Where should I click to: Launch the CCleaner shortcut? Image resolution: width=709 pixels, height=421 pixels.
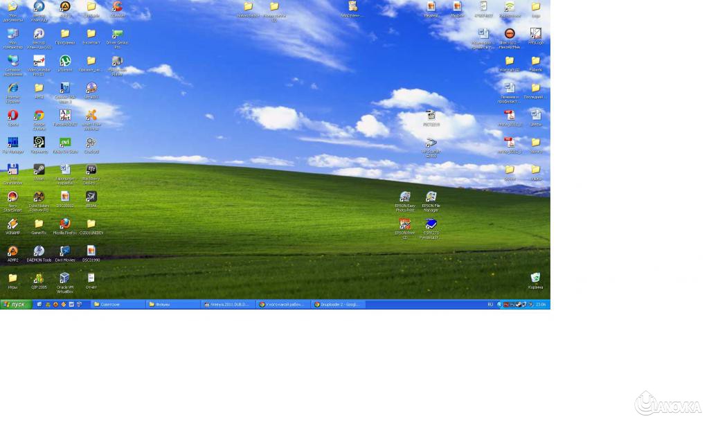point(118,10)
